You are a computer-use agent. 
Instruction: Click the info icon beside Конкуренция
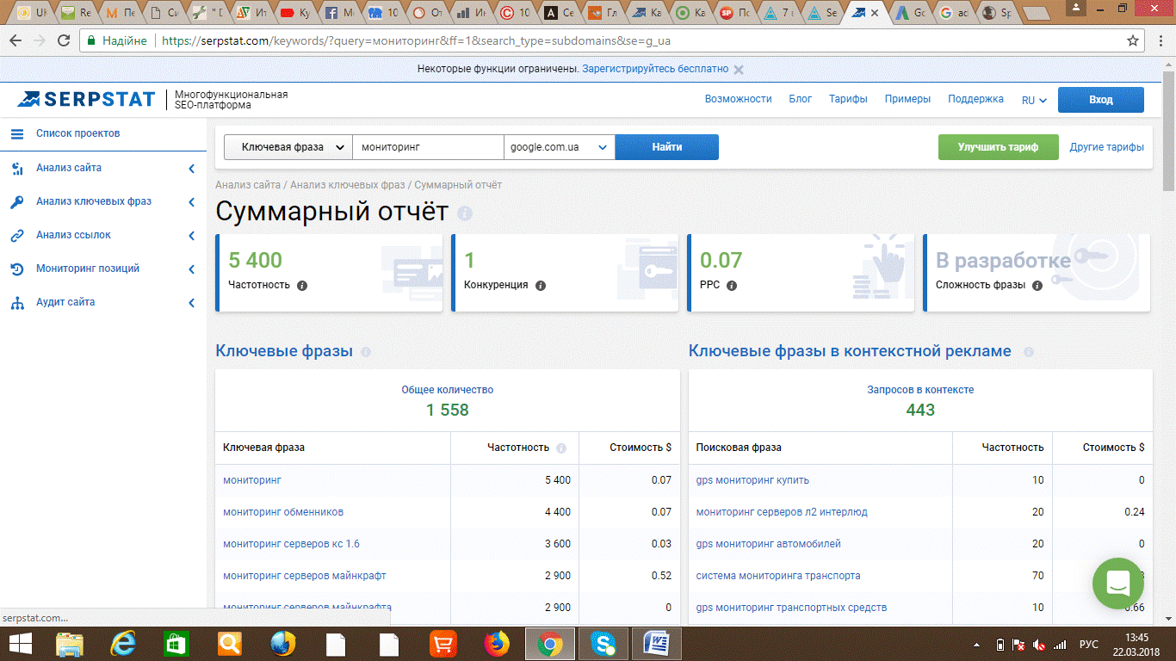pos(541,285)
